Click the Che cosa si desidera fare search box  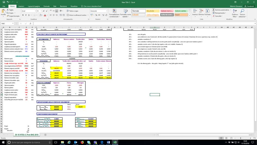pos(92,6)
